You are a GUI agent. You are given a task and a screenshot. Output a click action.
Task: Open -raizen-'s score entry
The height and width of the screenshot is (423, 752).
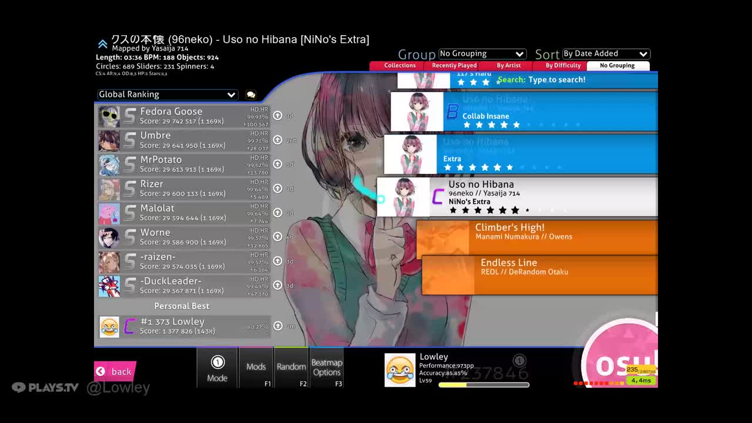[x=183, y=262]
